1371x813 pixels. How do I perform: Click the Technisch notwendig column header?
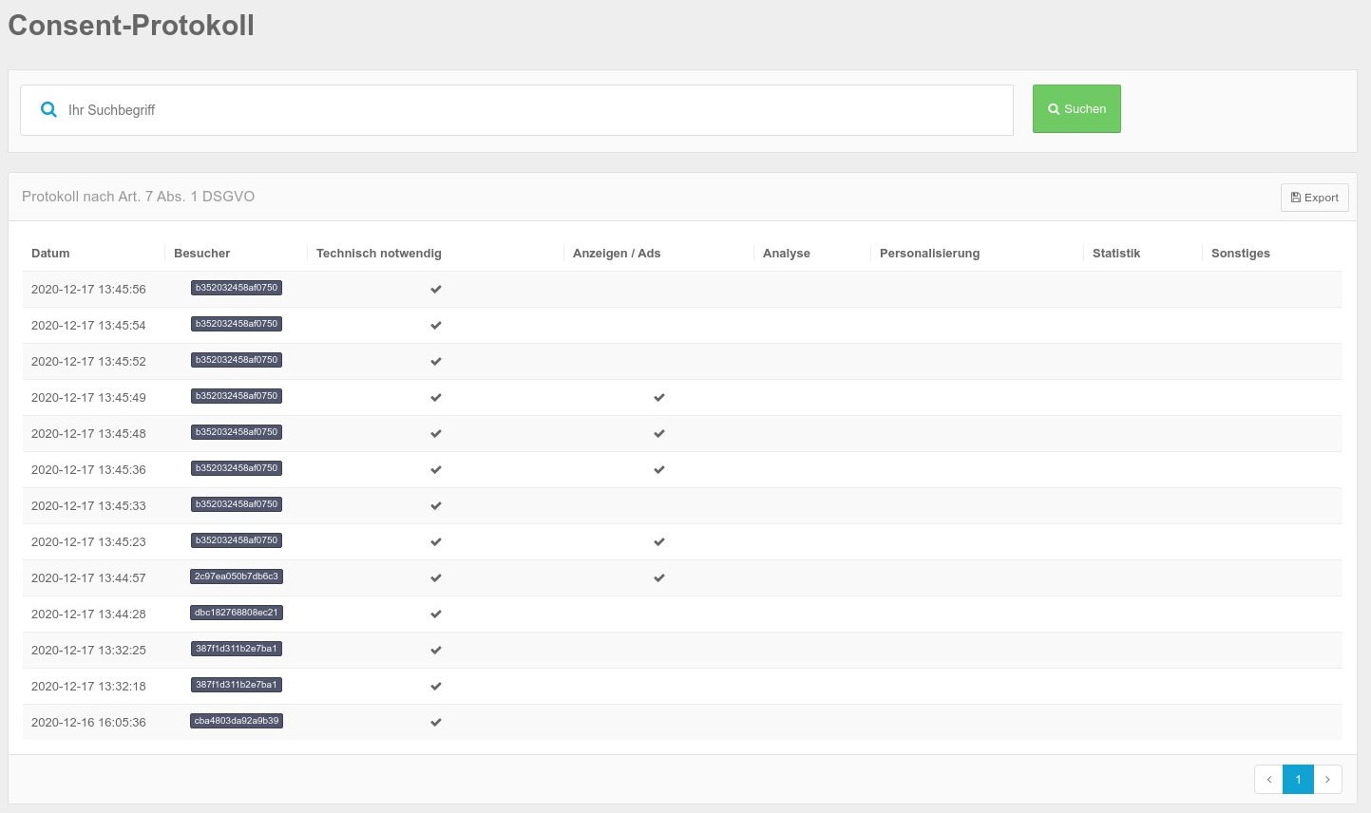(378, 254)
